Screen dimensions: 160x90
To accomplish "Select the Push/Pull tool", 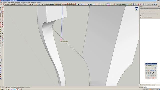I will coord(3,23).
